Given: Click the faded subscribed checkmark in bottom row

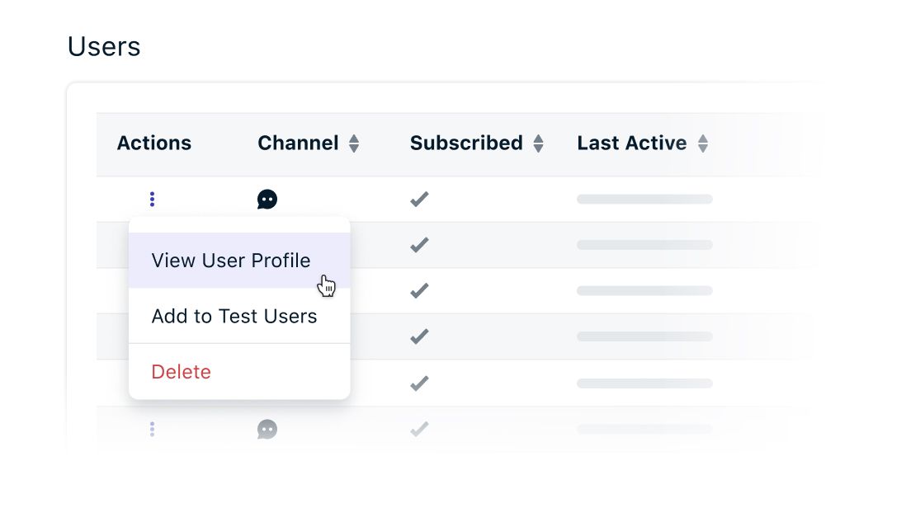Looking at the screenshot, I should [x=419, y=429].
